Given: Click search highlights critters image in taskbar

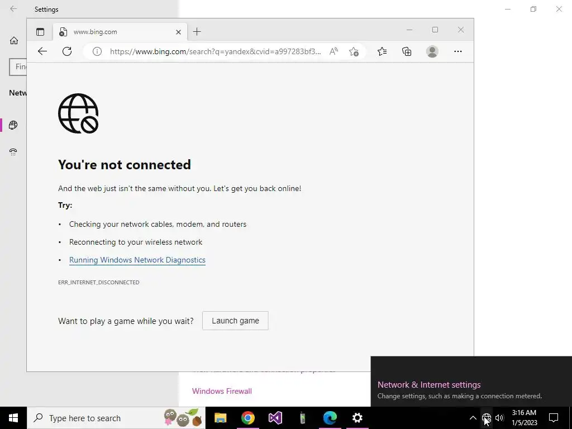Looking at the screenshot, I should (x=183, y=418).
